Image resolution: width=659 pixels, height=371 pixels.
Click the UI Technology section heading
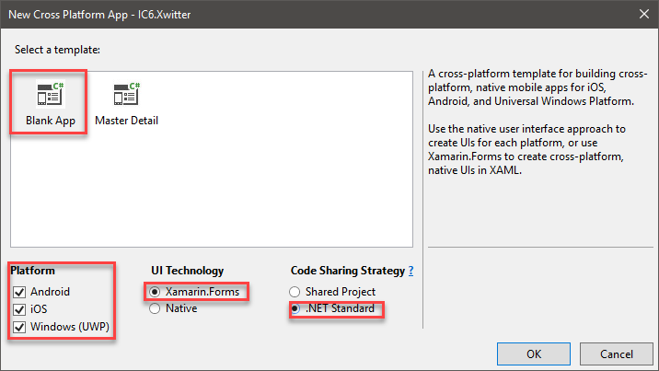tap(188, 271)
